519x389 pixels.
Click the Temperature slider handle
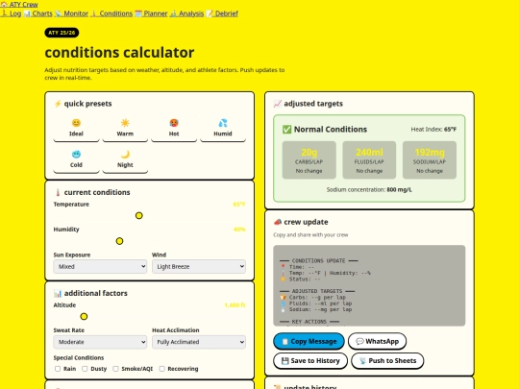tap(139, 216)
